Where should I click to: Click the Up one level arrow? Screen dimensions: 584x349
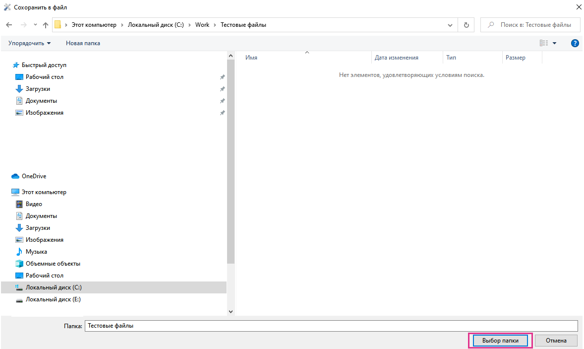coord(46,25)
